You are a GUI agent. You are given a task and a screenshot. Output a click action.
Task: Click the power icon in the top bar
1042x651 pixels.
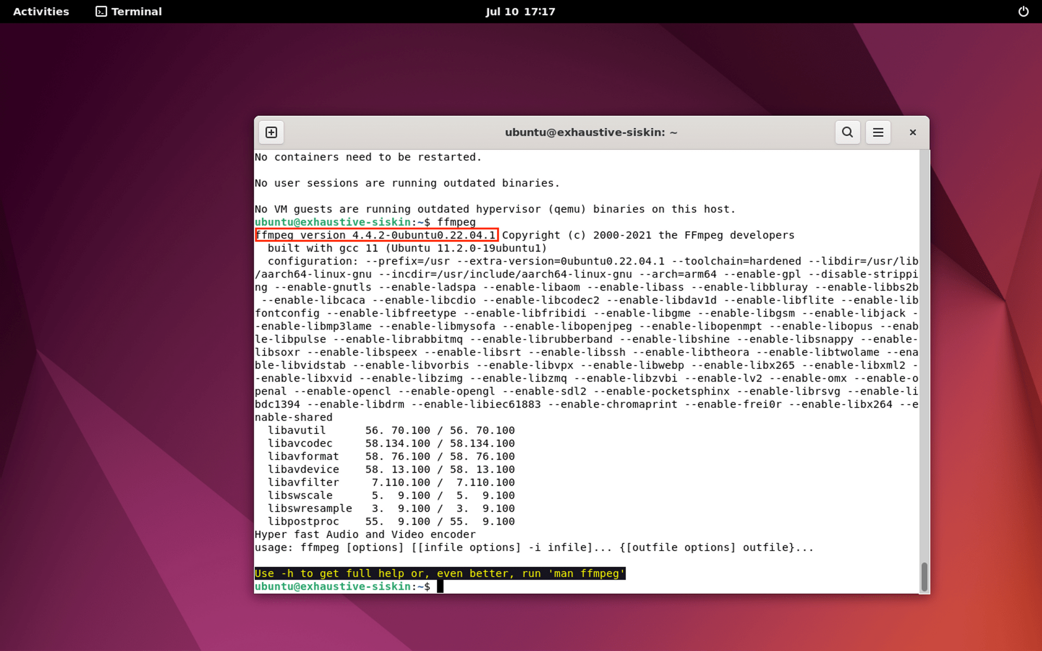(x=1024, y=11)
